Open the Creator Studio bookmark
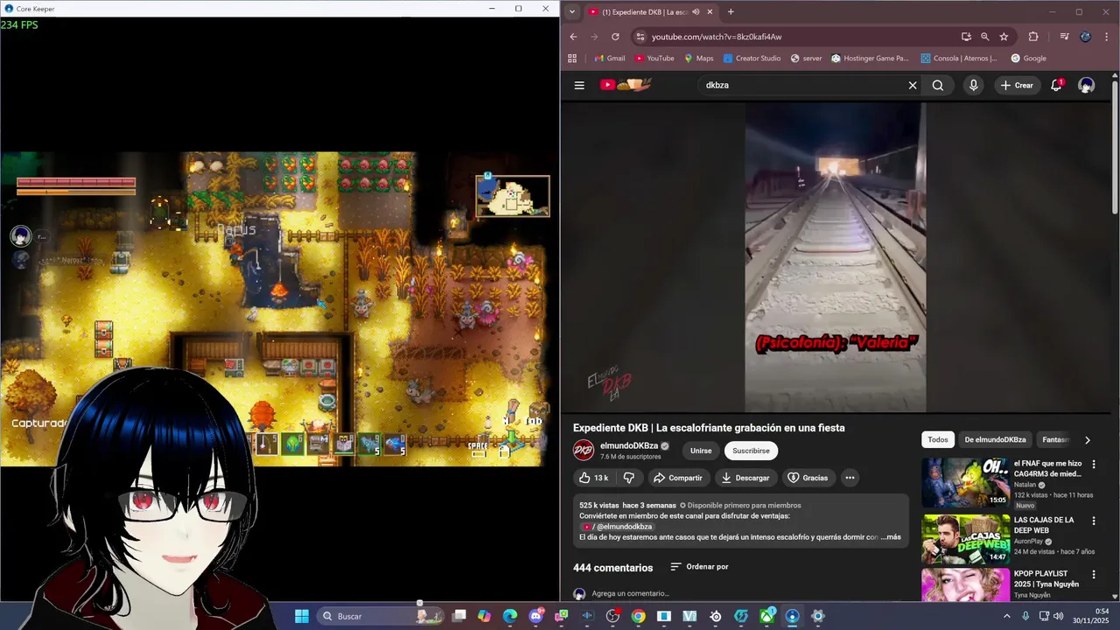Viewport: 1120px width, 630px height. tap(751, 59)
